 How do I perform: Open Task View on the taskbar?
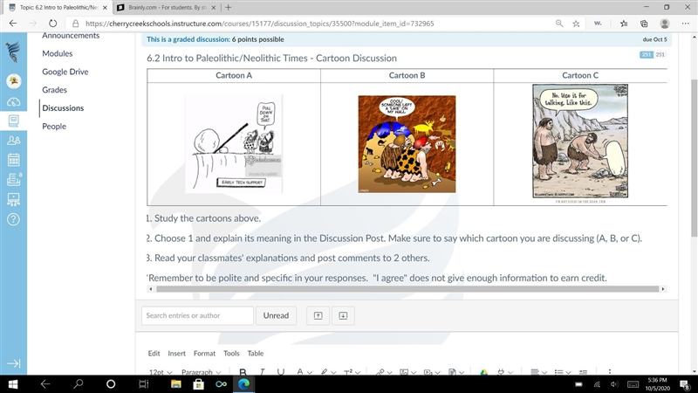tap(143, 383)
